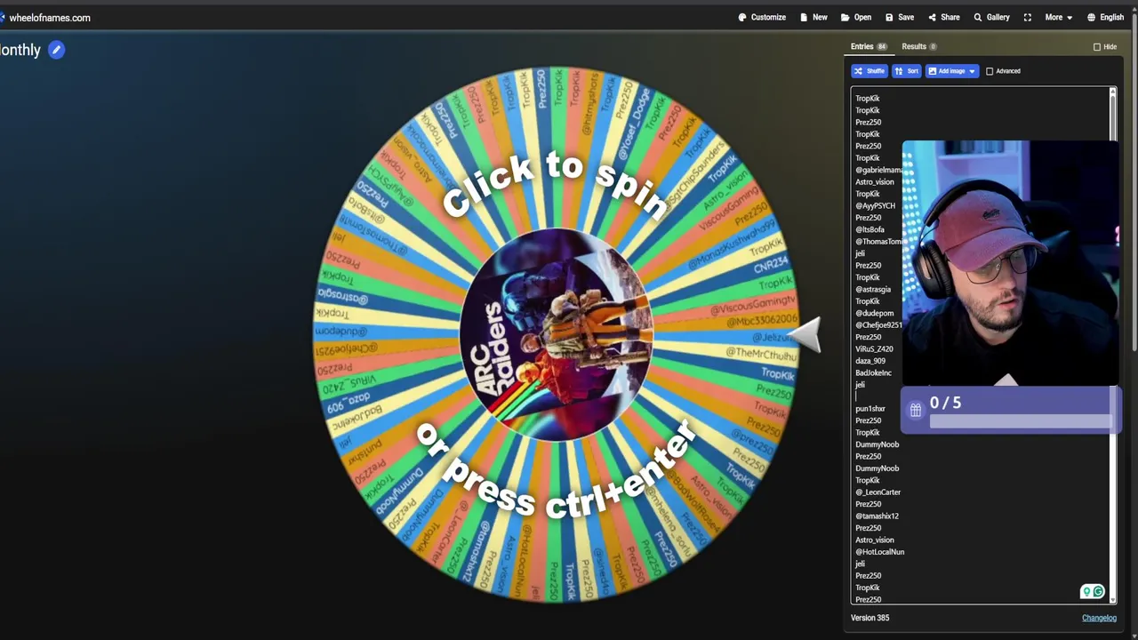Change the language from English
The width and height of the screenshot is (1138, 640).
(x=1105, y=17)
